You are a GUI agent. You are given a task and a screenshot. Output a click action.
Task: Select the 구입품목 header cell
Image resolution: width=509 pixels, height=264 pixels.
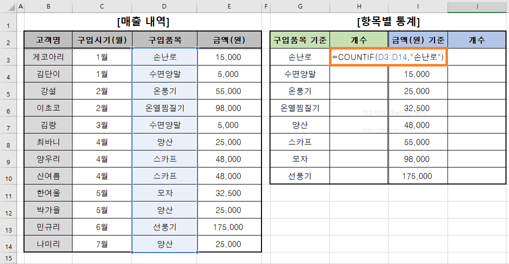tap(164, 40)
